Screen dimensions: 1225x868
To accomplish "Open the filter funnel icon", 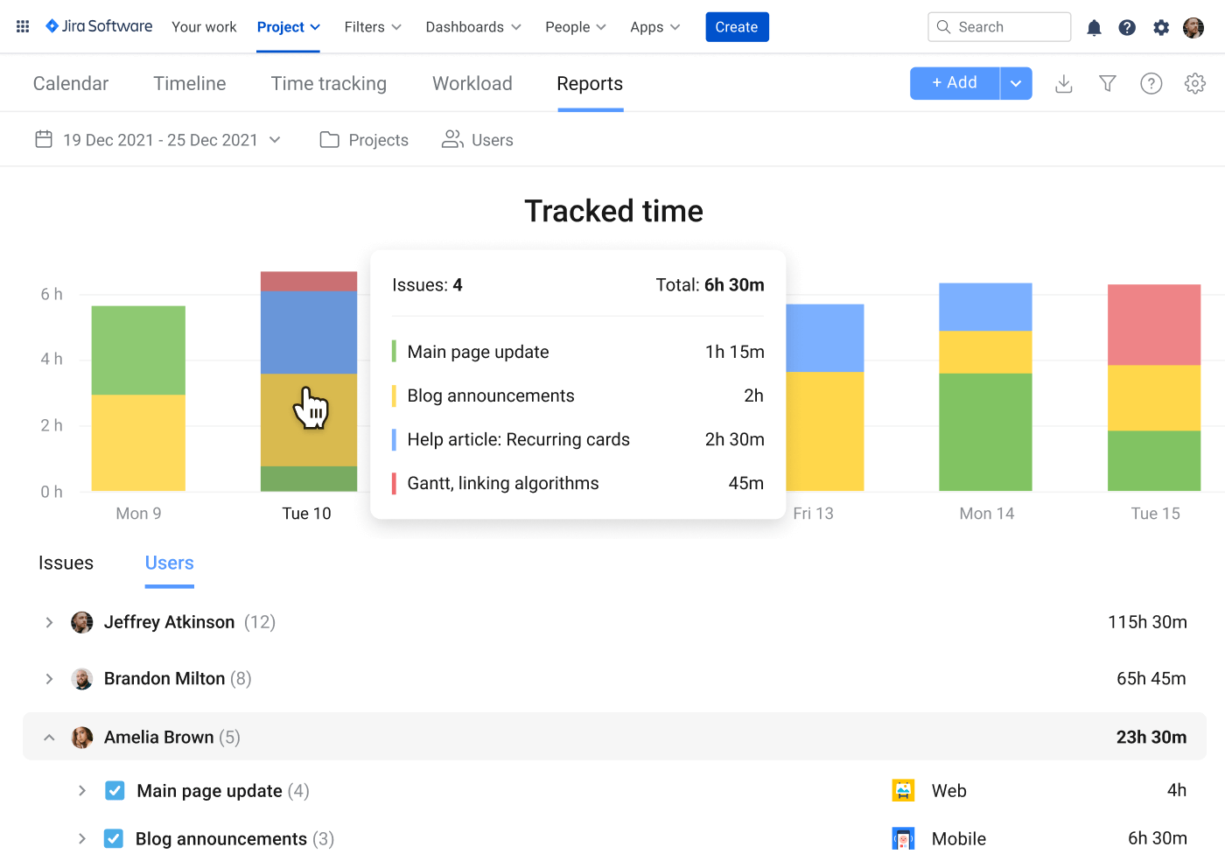I will coord(1108,84).
